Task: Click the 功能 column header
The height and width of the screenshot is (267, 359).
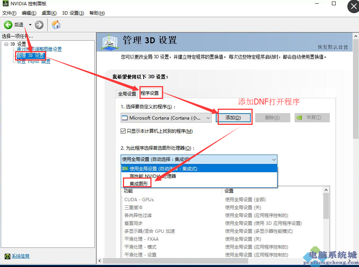Action: point(172,191)
